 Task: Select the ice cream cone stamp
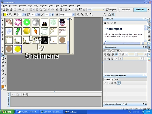9,22
